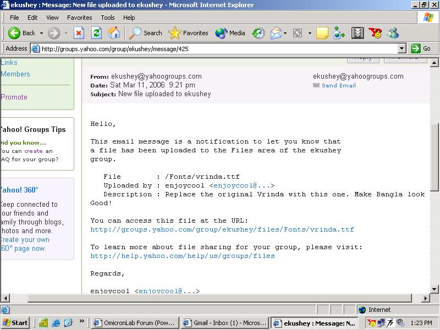Click the Internet zone globe in status bar
Image resolution: width=440 pixels, height=330 pixels.
pos(362,310)
